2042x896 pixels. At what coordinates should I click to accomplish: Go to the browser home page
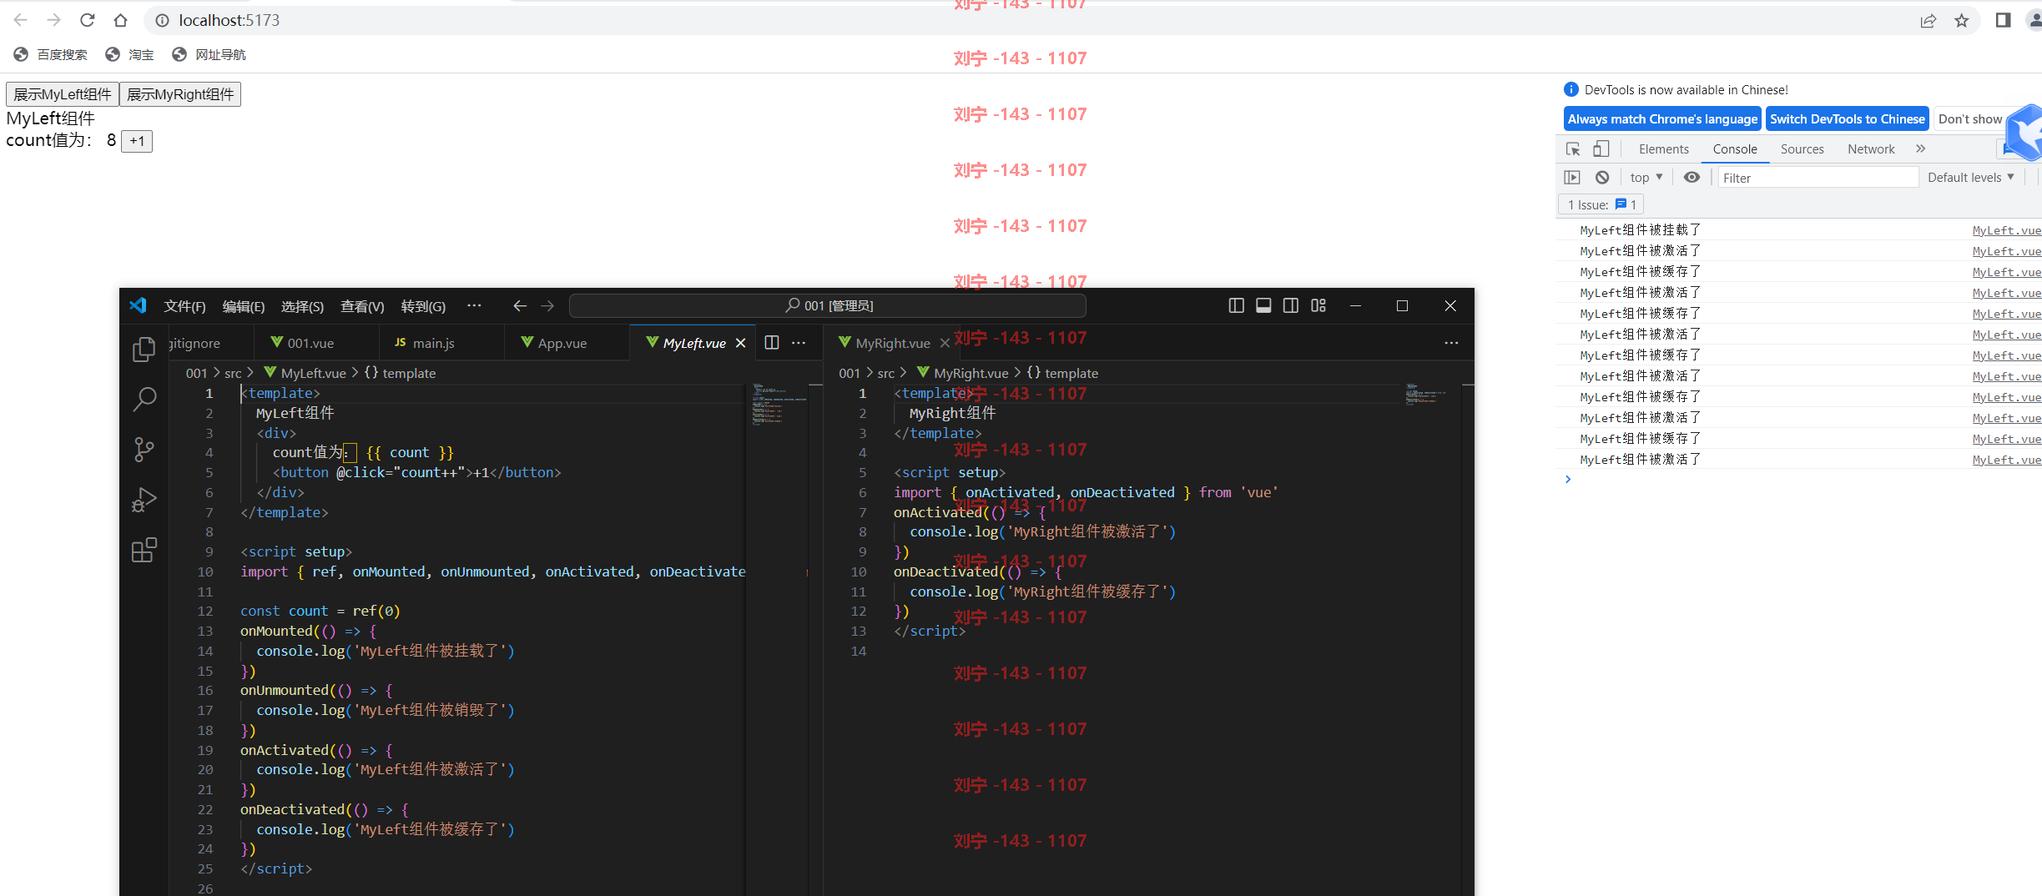point(120,20)
